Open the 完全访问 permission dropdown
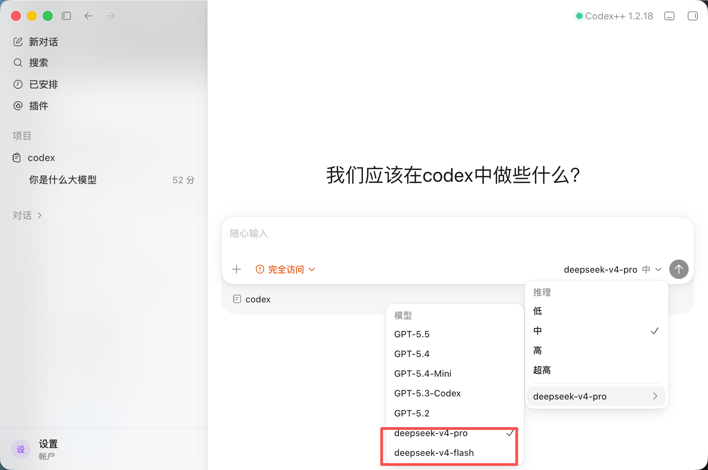This screenshot has height=470, width=708. pos(286,269)
